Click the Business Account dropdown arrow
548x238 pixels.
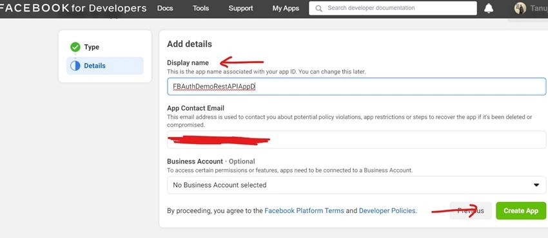tap(536, 185)
